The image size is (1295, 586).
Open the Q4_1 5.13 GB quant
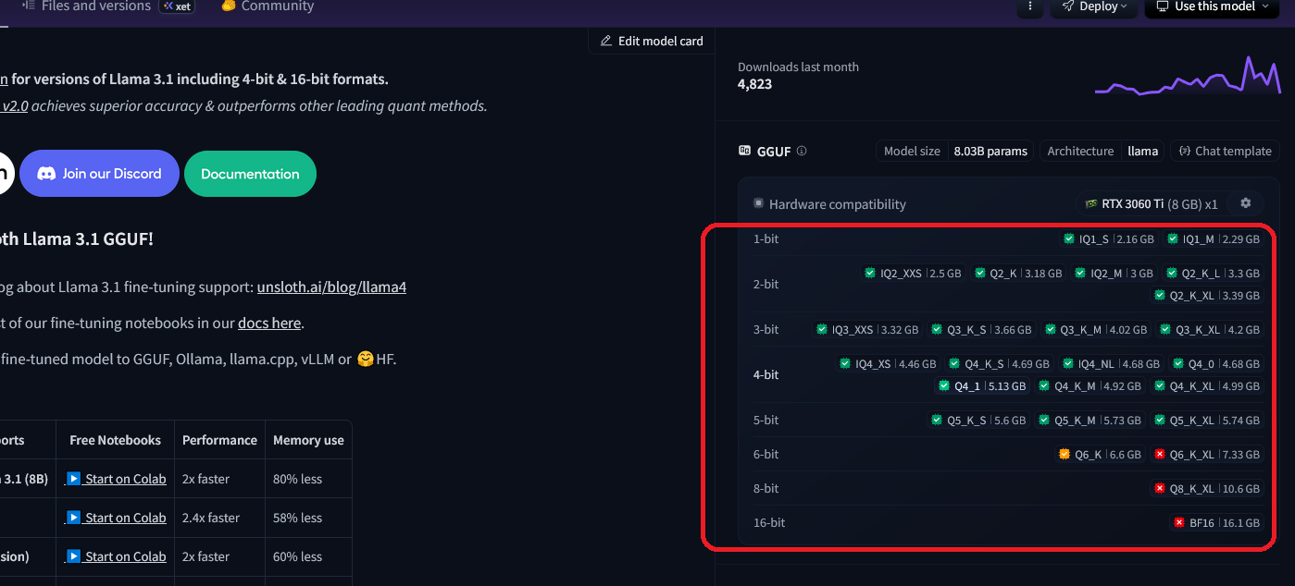[x=982, y=386]
